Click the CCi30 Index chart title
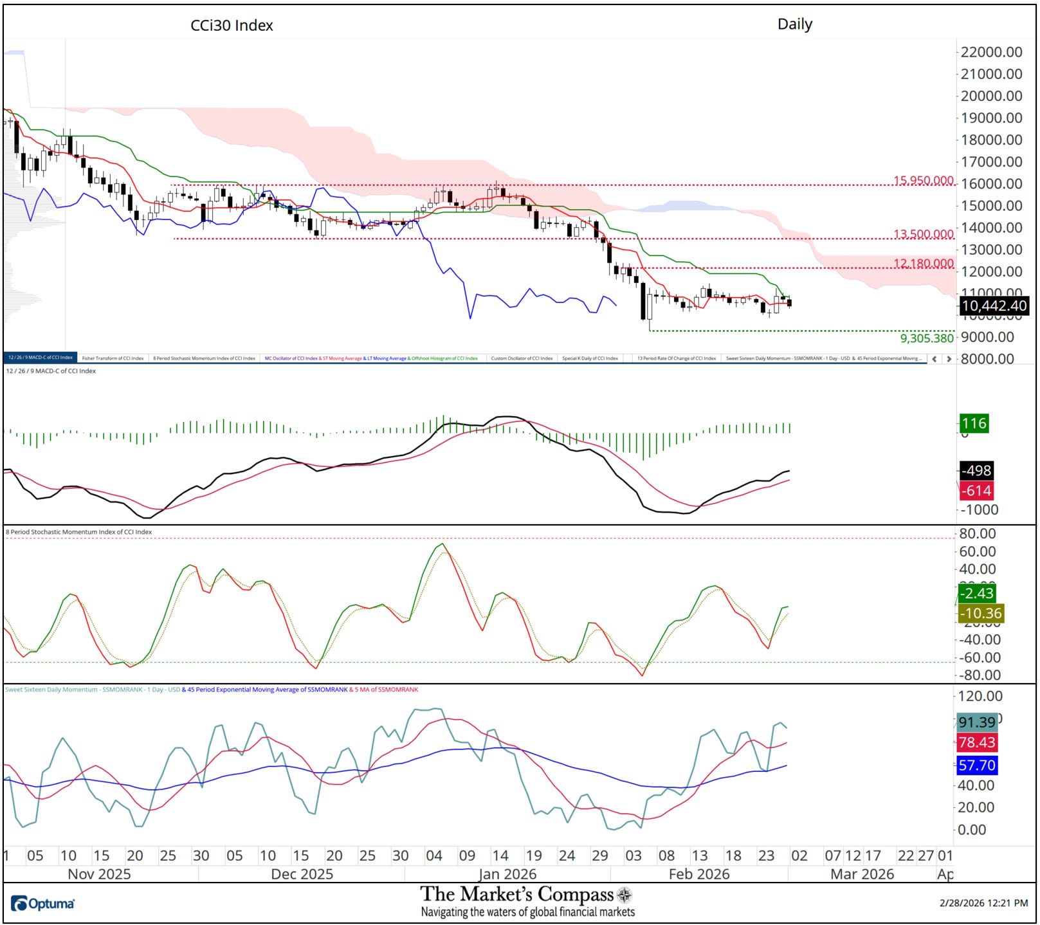Viewport: 1040px width, 925px height. pyautogui.click(x=232, y=25)
